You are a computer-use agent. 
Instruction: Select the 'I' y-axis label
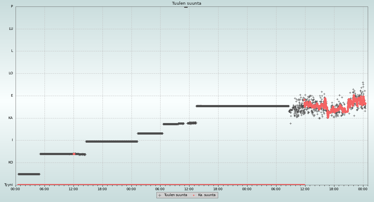coord(12,140)
